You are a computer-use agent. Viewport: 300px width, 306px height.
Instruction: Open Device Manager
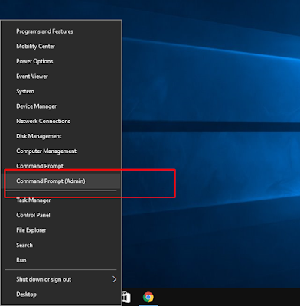61,106
